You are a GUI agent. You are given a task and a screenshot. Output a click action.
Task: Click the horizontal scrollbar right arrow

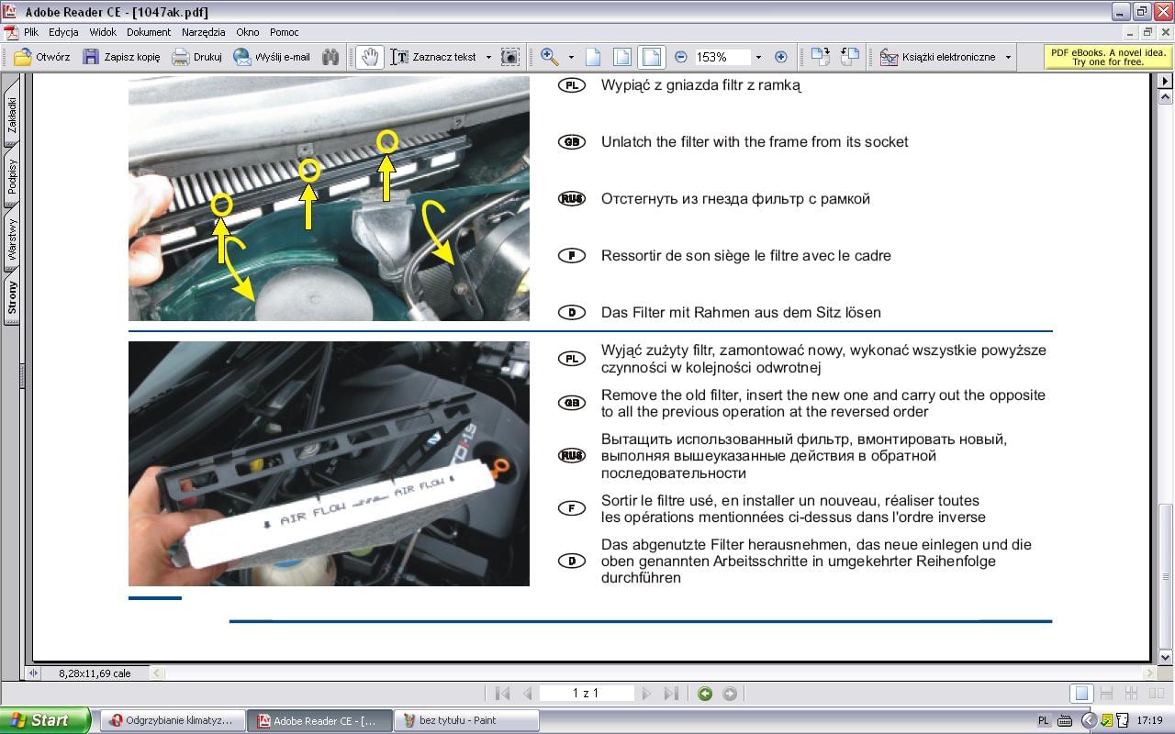pyautogui.click(x=1149, y=673)
